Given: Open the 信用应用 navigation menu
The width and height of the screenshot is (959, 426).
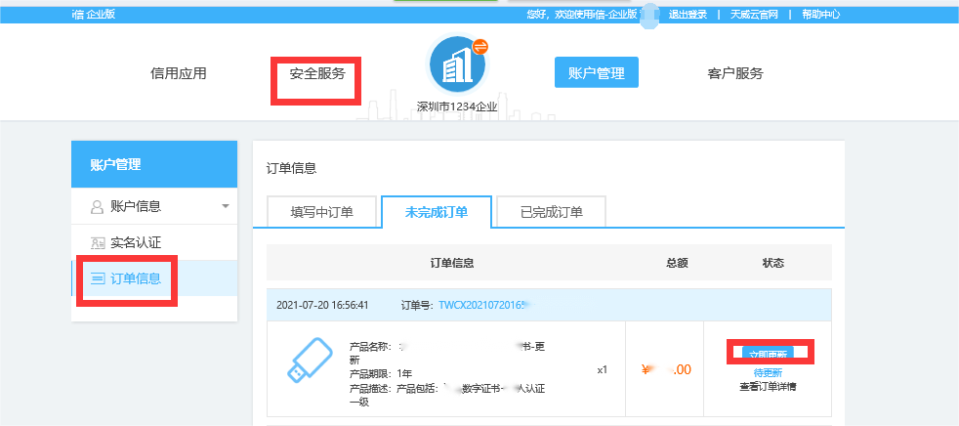Looking at the screenshot, I should pos(179,73).
